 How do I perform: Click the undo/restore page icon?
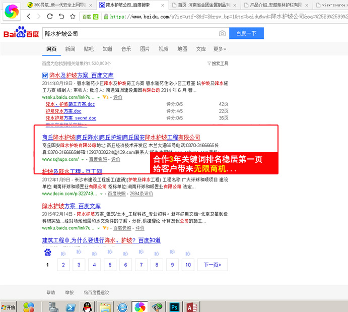tap(61, 16)
